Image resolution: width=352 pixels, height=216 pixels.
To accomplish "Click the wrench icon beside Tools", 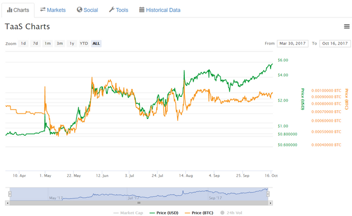I will (112, 10).
